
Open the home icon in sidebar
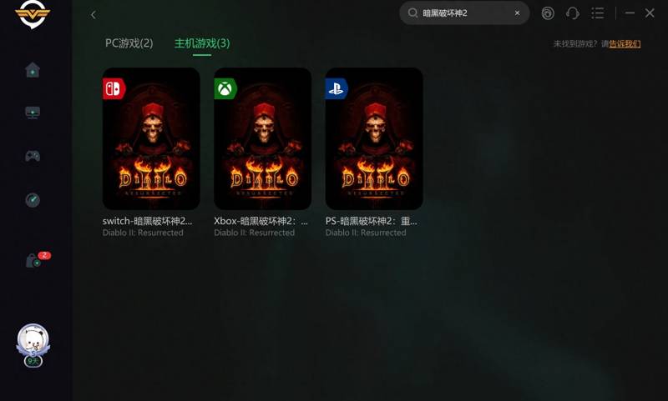coord(33,70)
